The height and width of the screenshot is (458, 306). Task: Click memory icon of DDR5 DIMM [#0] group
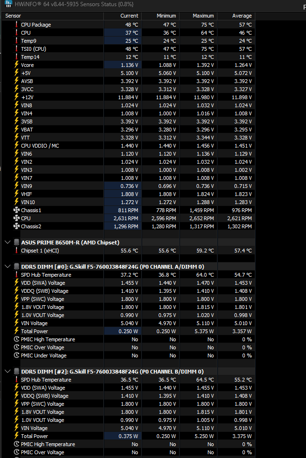[x=17, y=267]
